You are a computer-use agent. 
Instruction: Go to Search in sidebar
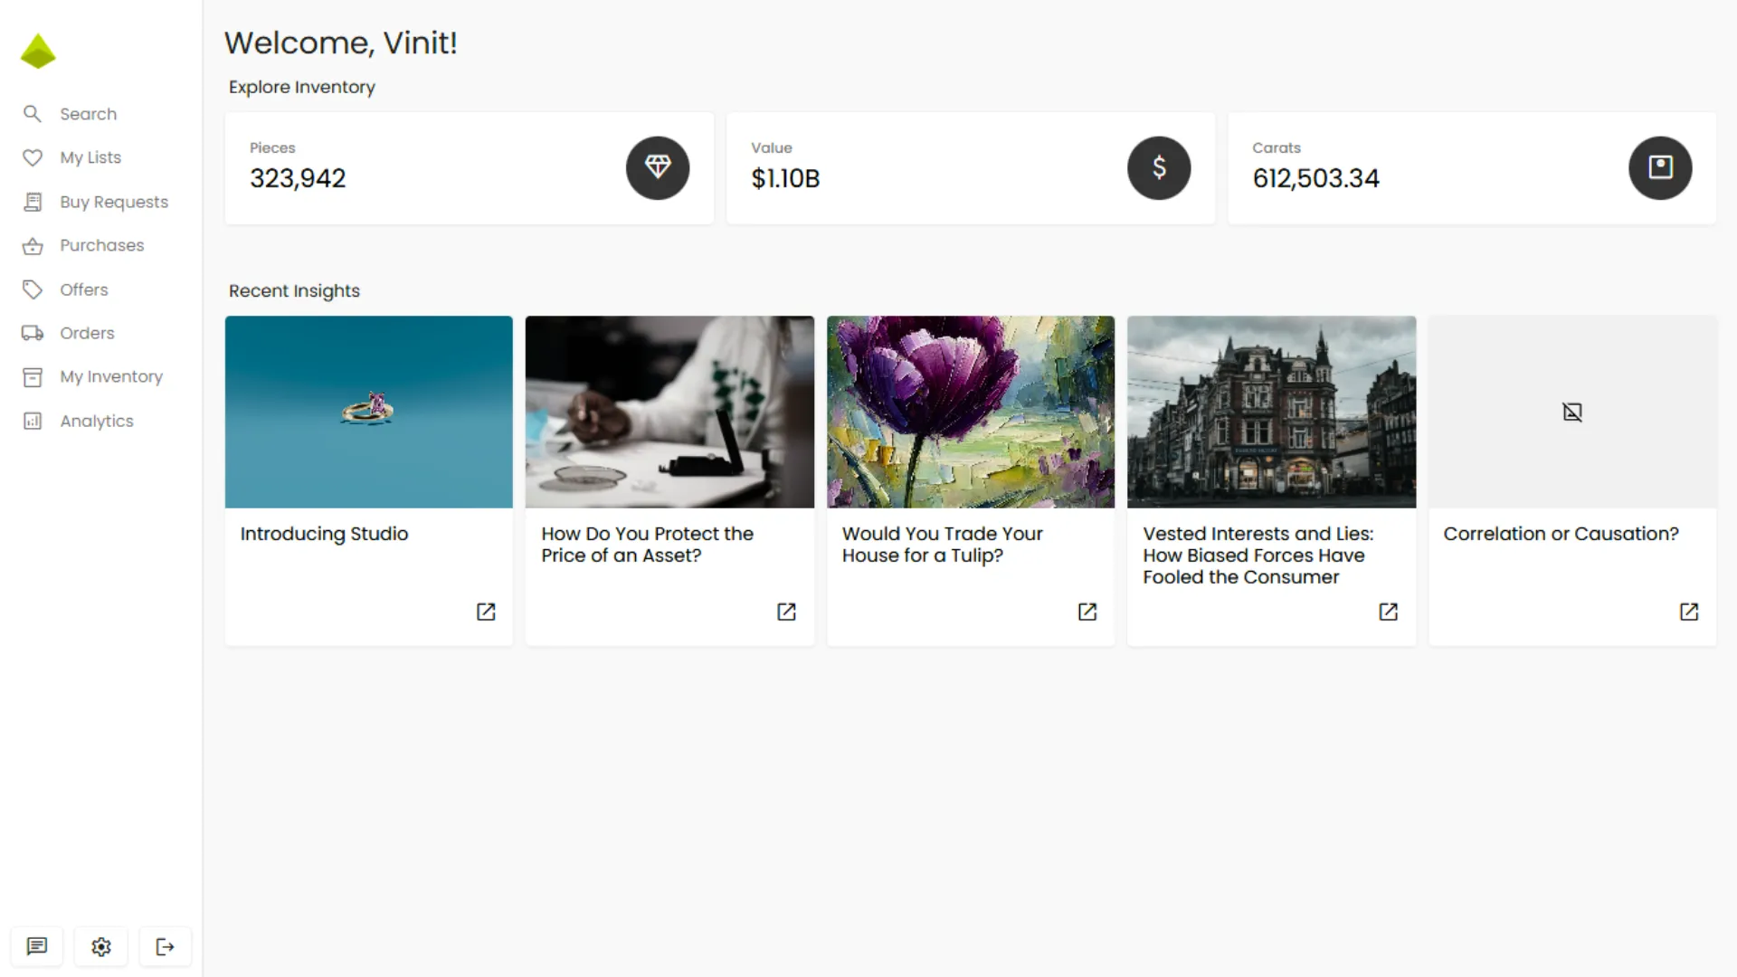coord(88,114)
